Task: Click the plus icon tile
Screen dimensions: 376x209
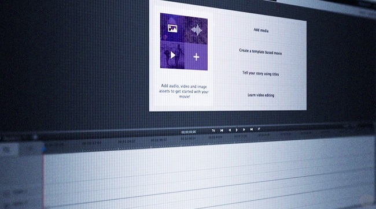Action: 196,57
